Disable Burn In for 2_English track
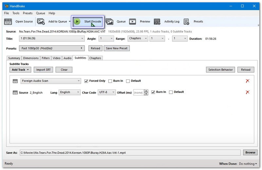This screenshot has height=170, width=262. [153, 92]
